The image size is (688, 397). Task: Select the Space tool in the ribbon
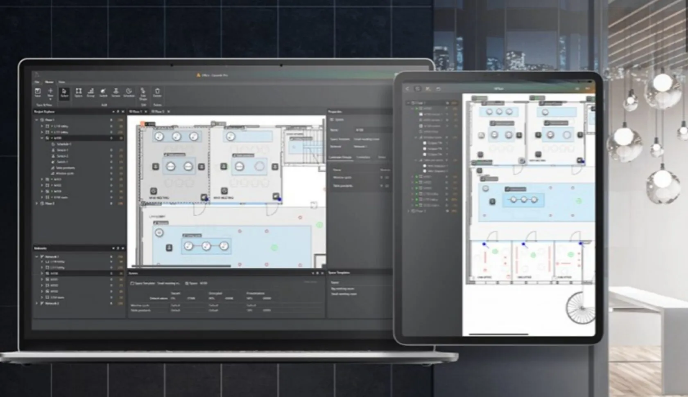point(78,92)
